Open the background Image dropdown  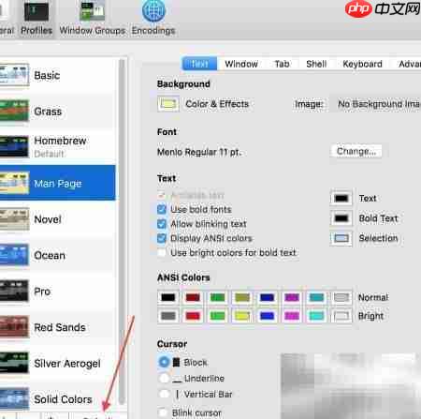[376, 104]
